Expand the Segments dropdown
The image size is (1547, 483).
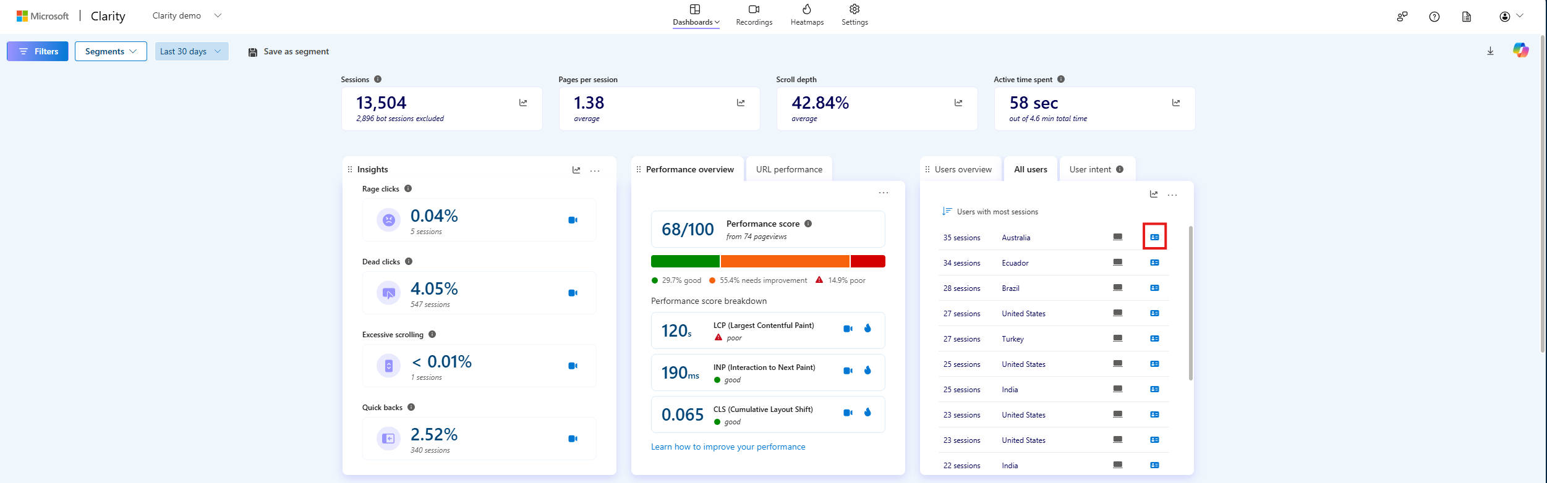pyautogui.click(x=111, y=51)
